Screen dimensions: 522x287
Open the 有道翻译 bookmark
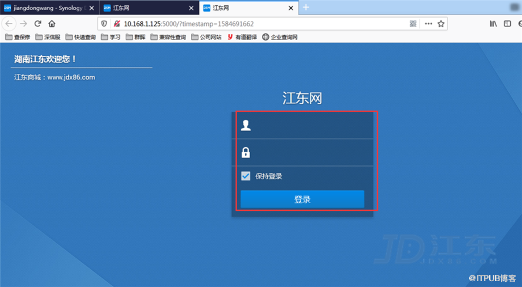pyautogui.click(x=242, y=37)
